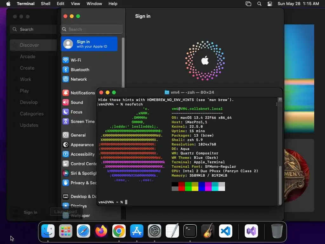
Task: Open Privacy & Security settings
Action: click(x=79, y=183)
